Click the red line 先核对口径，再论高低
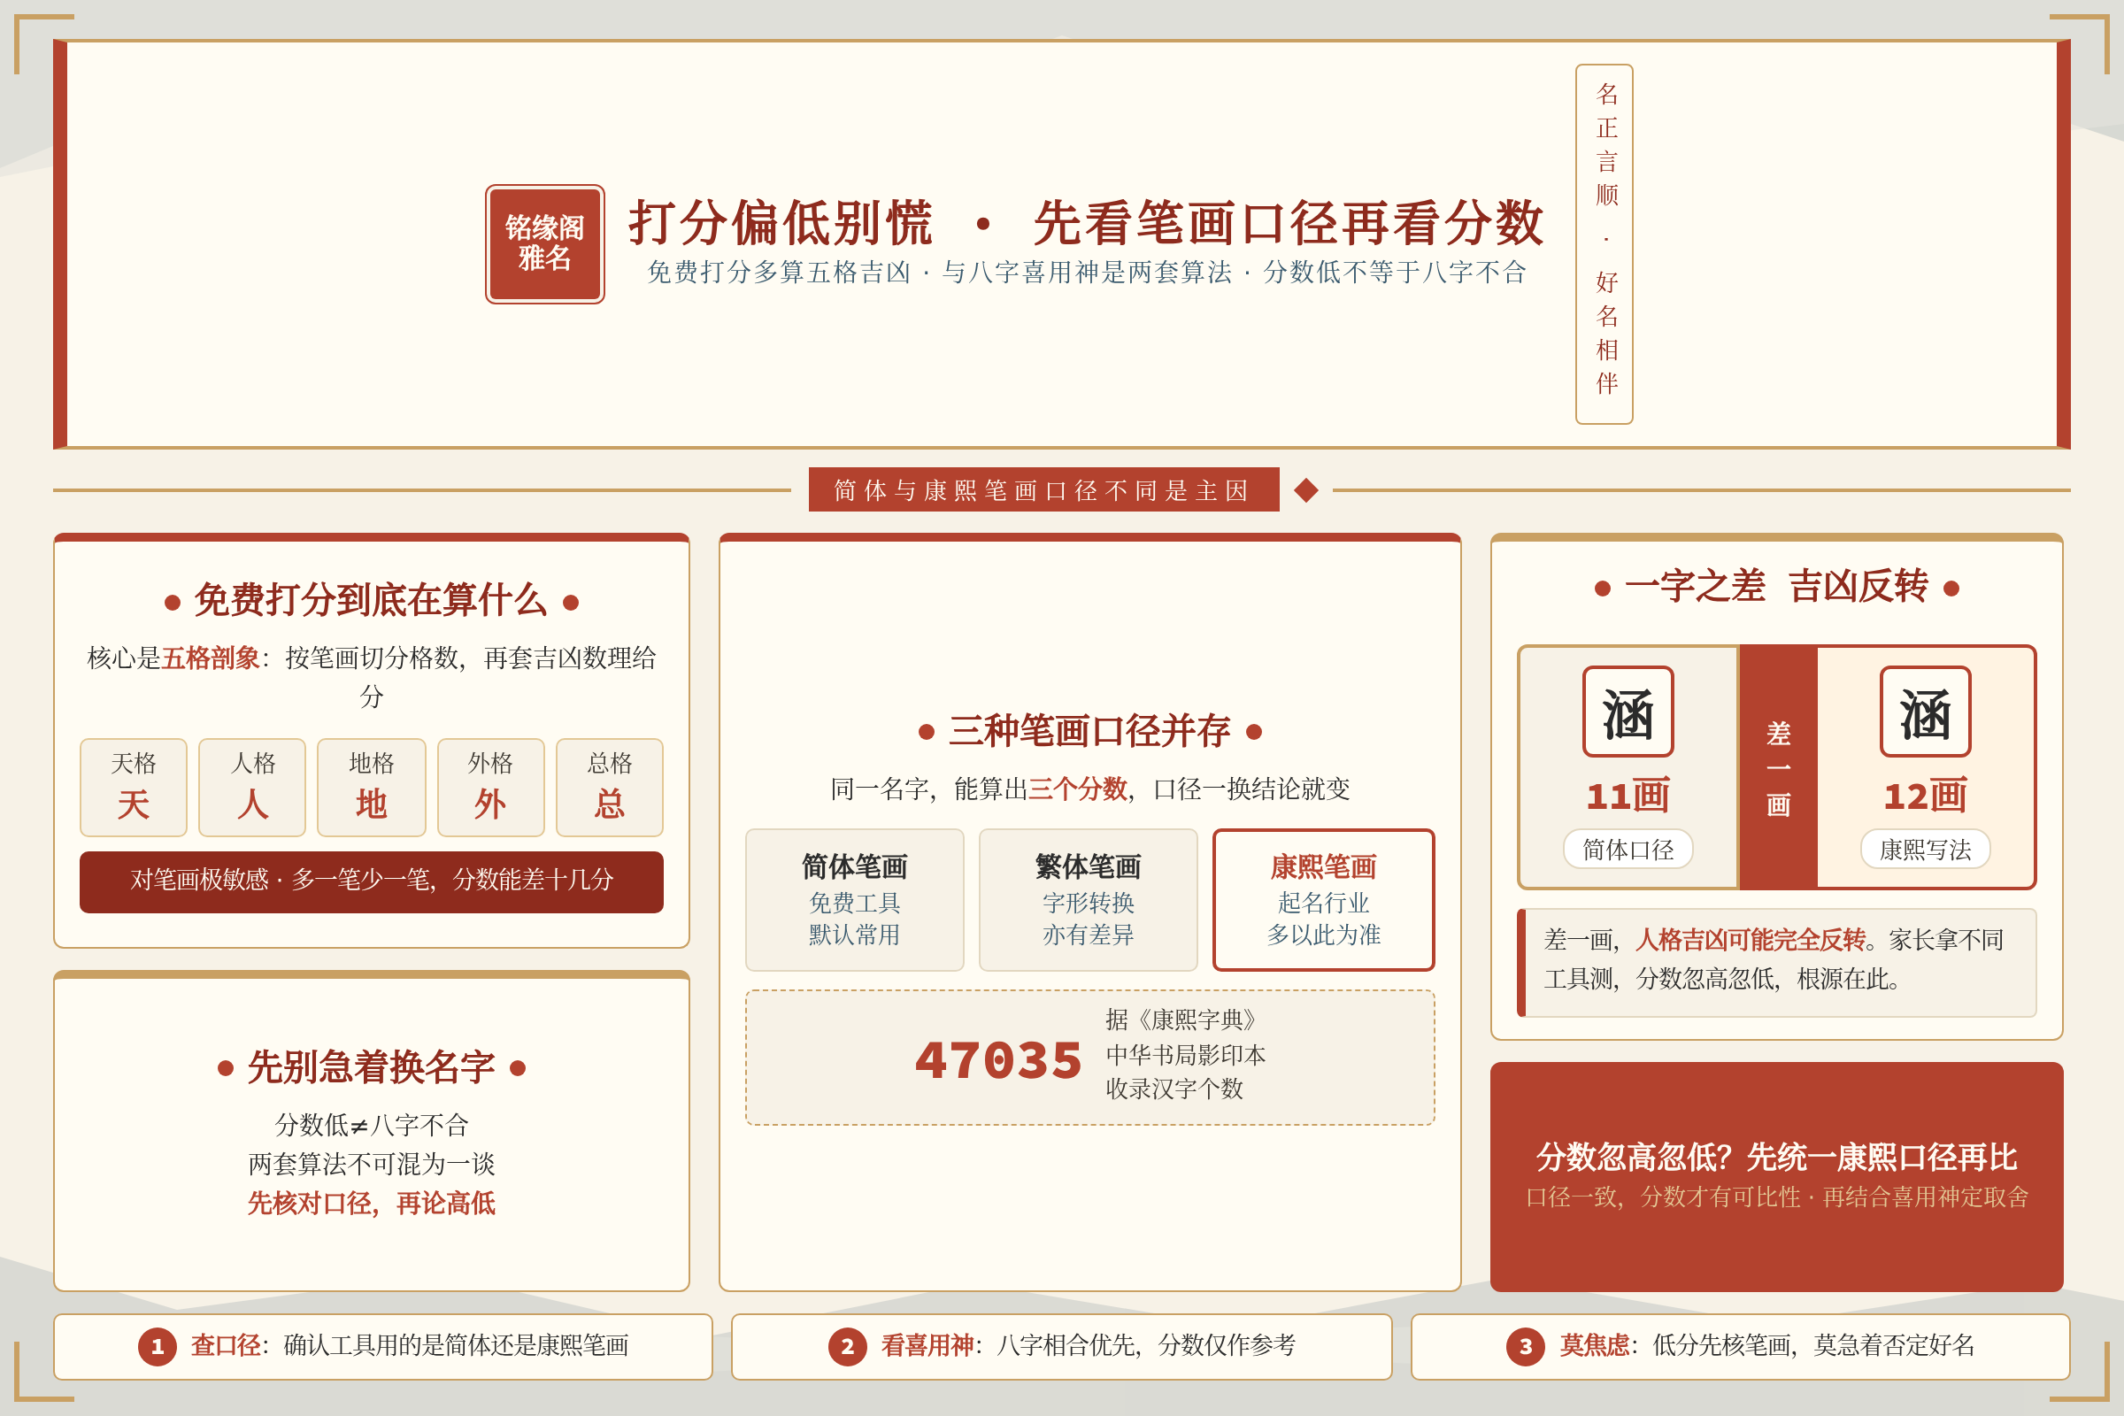Image resolution: width=2124 pixels, height=1416 pixels. [371, 1203]
